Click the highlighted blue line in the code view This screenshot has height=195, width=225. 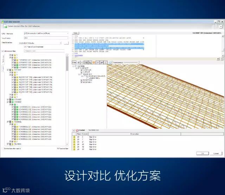coord(109,46)
